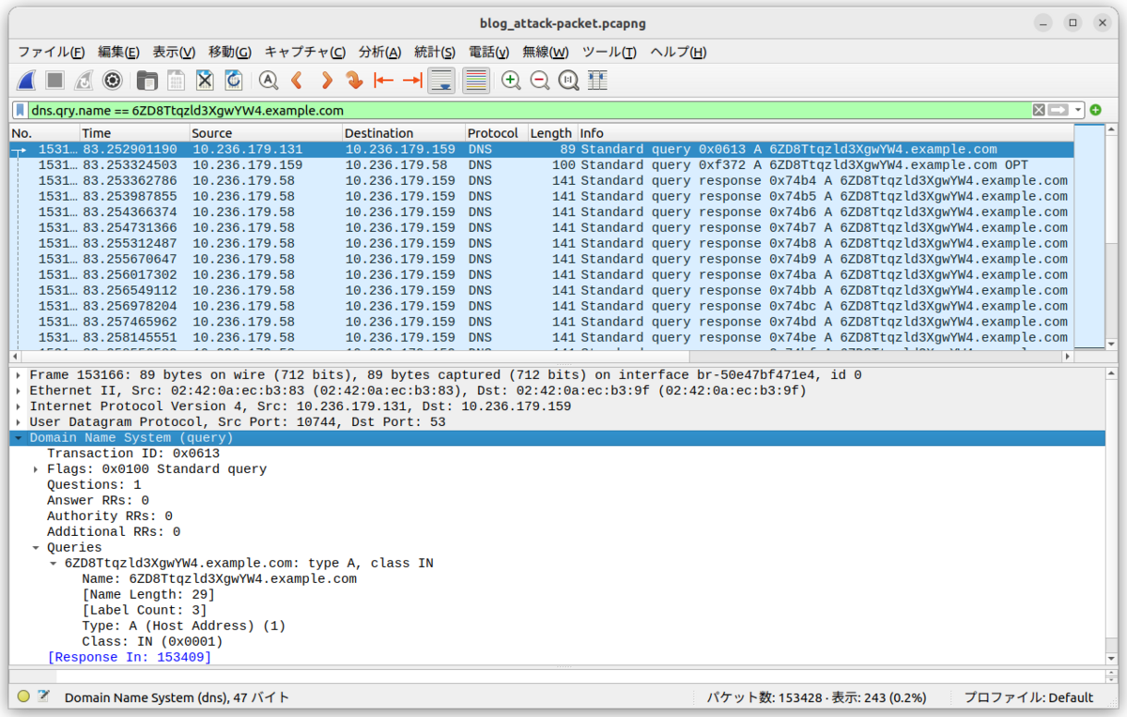Add filter button with green plus
Screen dimensions: 1127x717
[x=1096, y=110]
